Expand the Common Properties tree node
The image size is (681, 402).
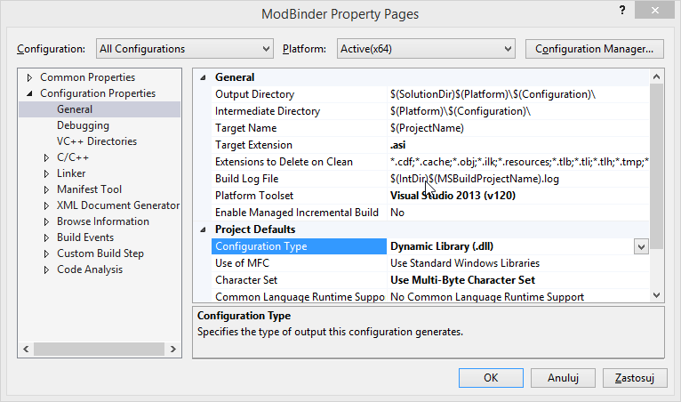[30, 77]
